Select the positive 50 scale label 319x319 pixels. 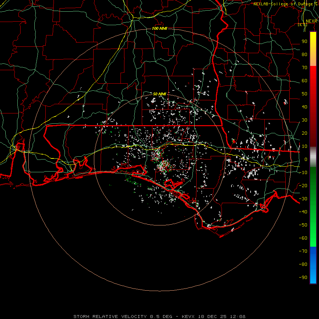(304, 94)
